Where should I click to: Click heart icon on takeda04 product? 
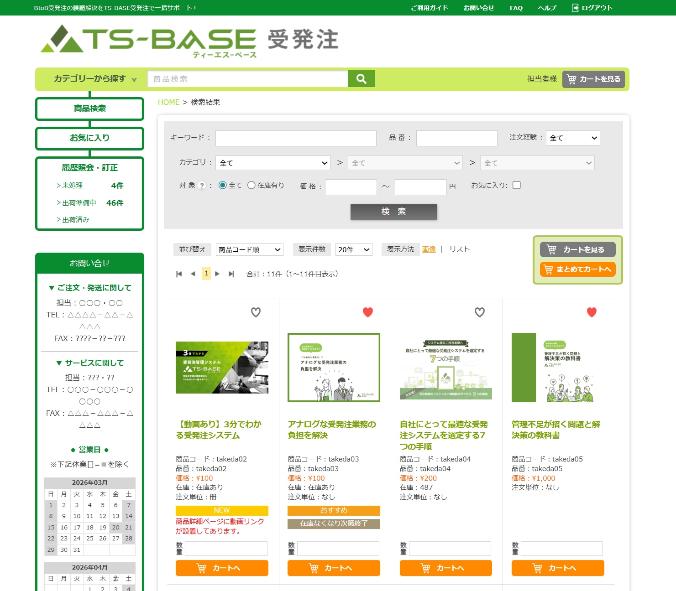click(x=479, y=312)
